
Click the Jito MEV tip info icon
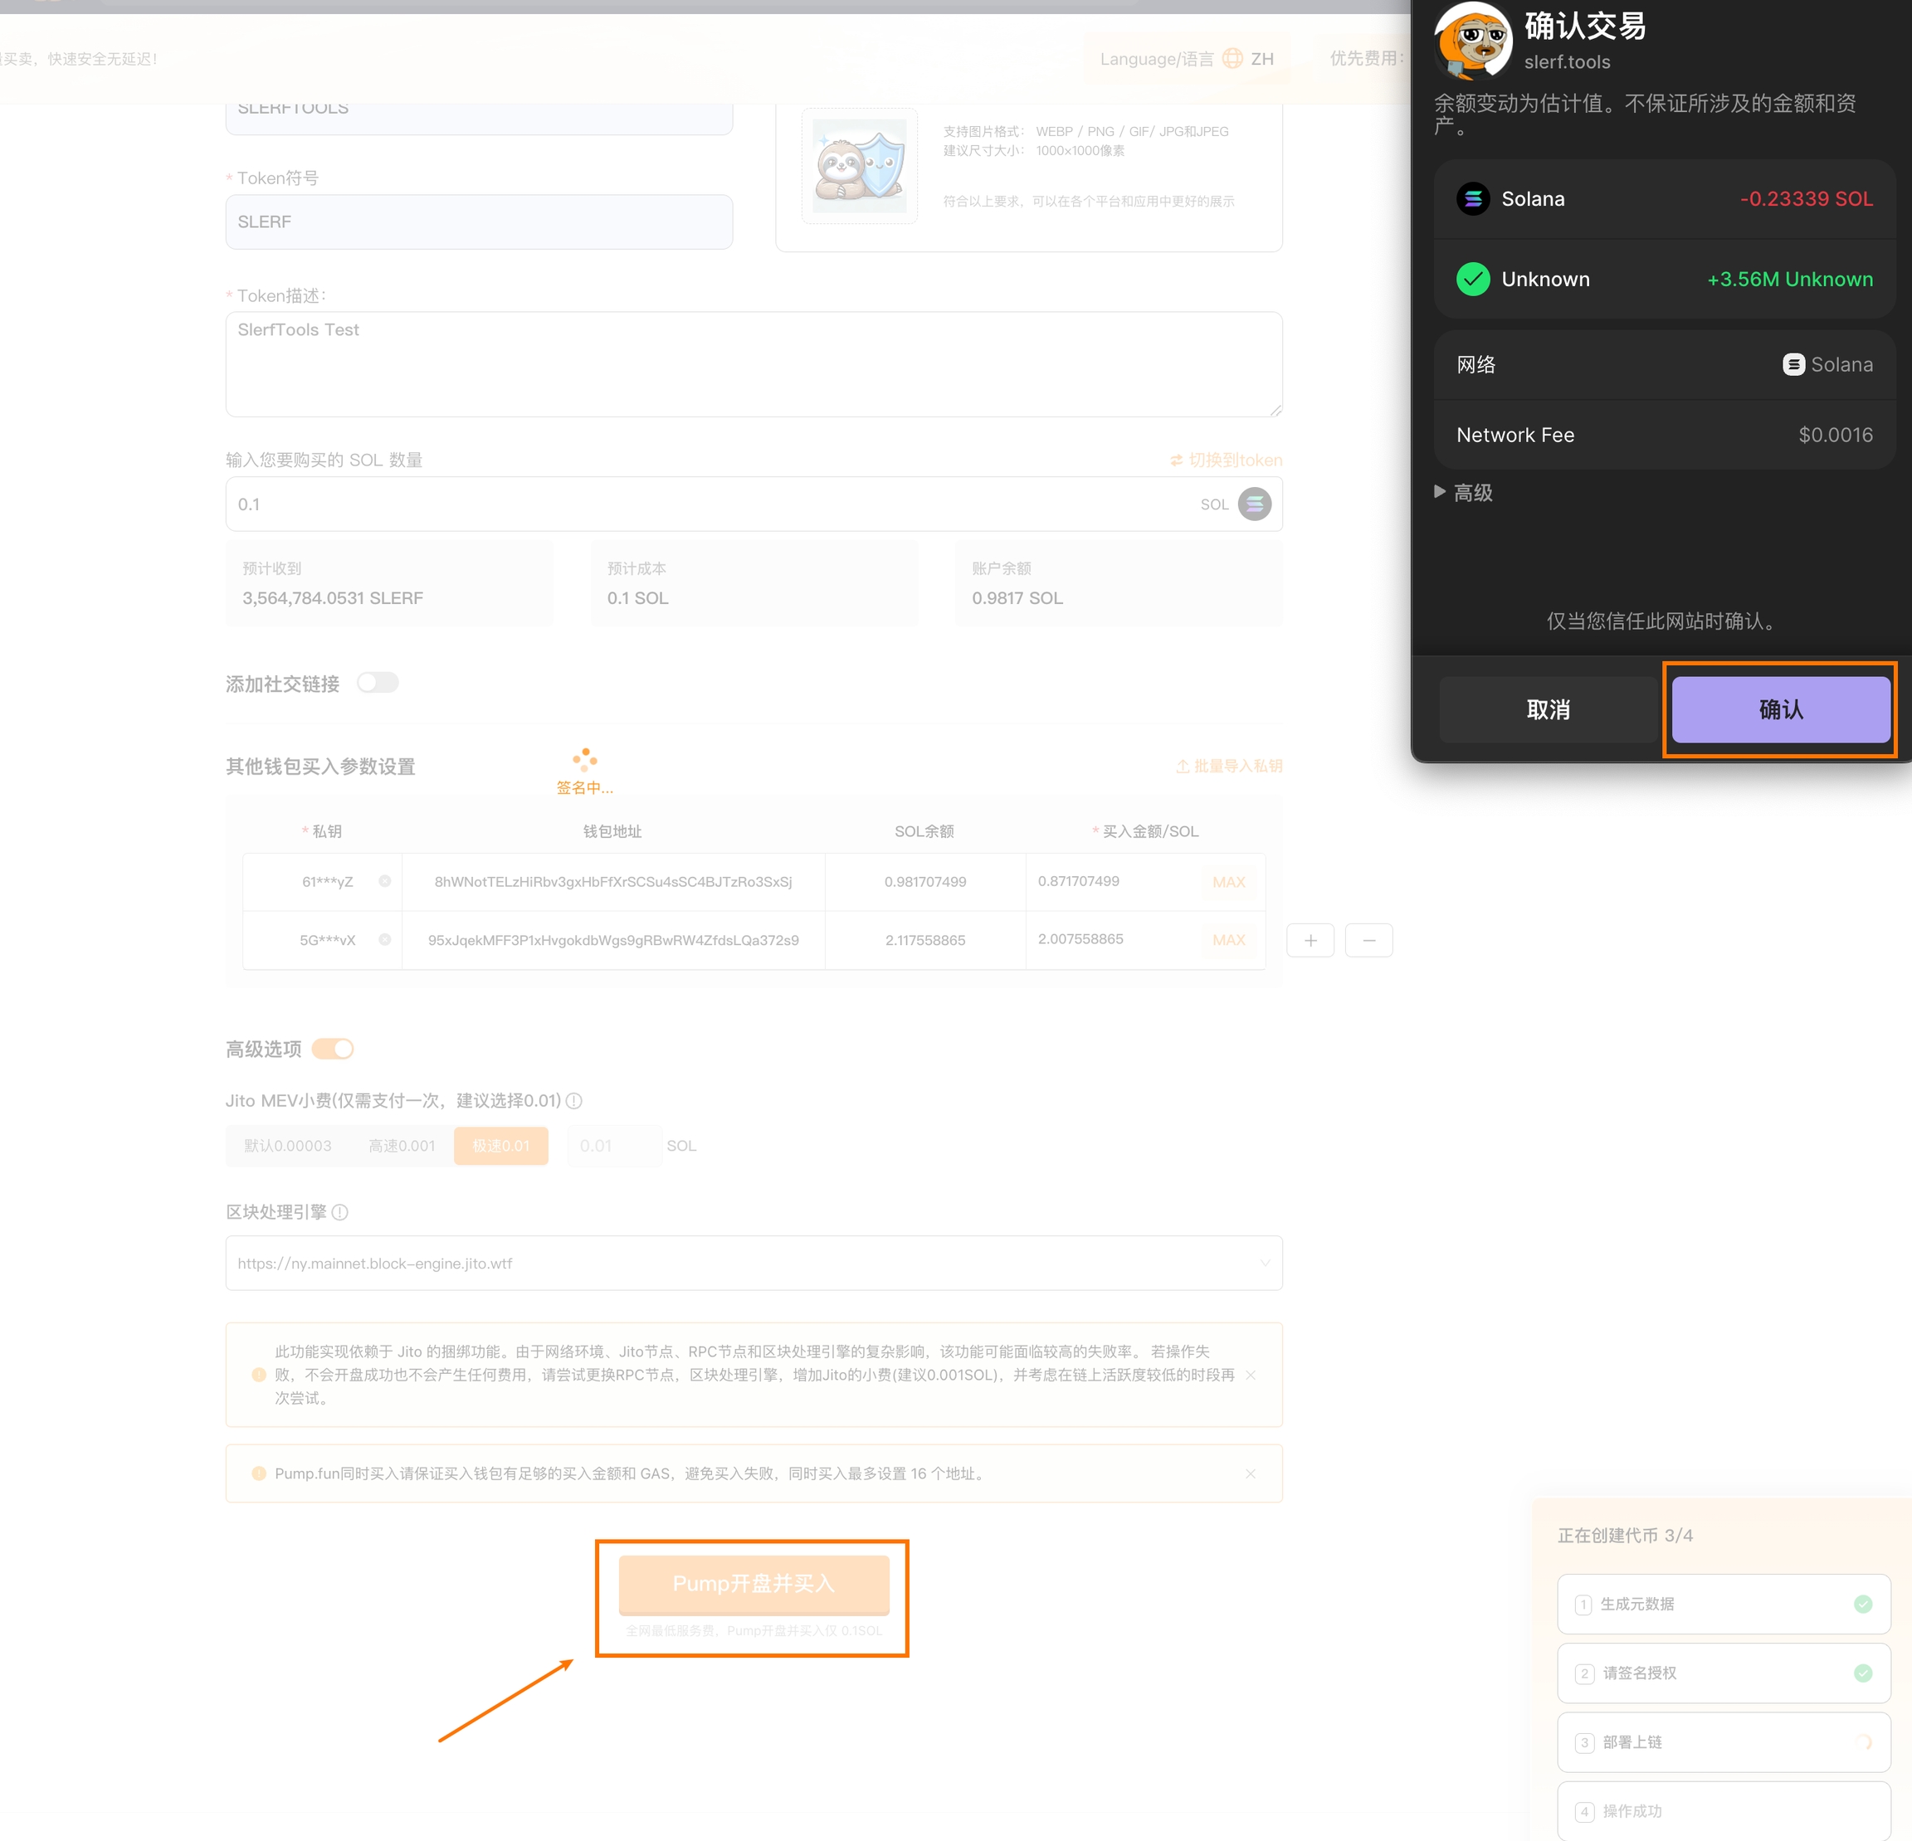click(574, 1101)
